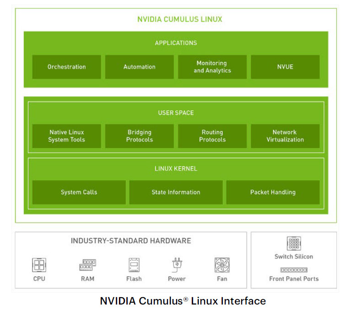Viewport: 346px width, 310px height.
Task: Click the Front Panel Ports icon
Action: [x=293, y=270]
